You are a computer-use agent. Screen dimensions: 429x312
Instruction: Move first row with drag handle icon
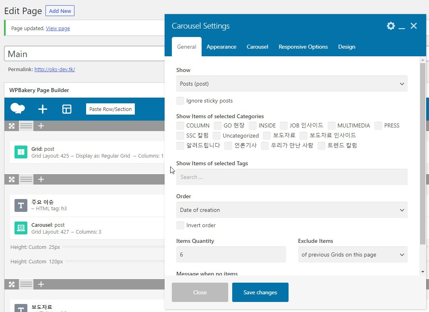point(12,126)
